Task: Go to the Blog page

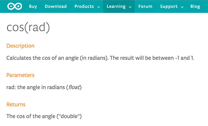Action: tap(195, 7)
